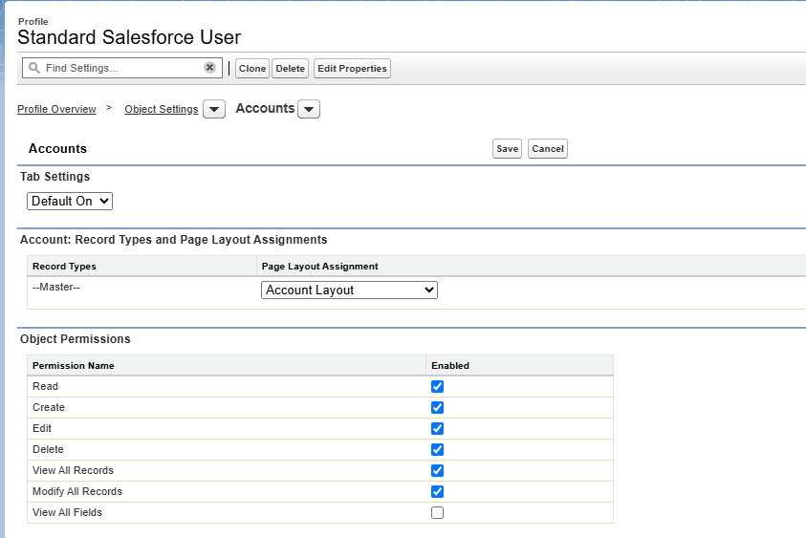Cancel the Accounts settings changes
This screenshot has width=806, height=538.
(548, 149)
